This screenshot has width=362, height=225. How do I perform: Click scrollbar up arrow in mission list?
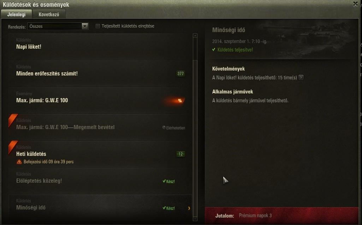tap(195, 36)
